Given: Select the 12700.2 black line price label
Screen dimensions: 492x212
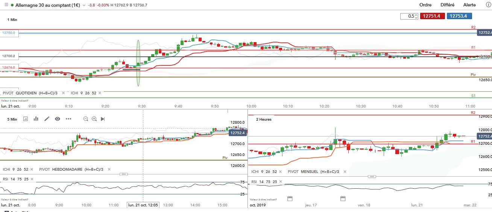Looking at the screenshot, I should 8,56.
